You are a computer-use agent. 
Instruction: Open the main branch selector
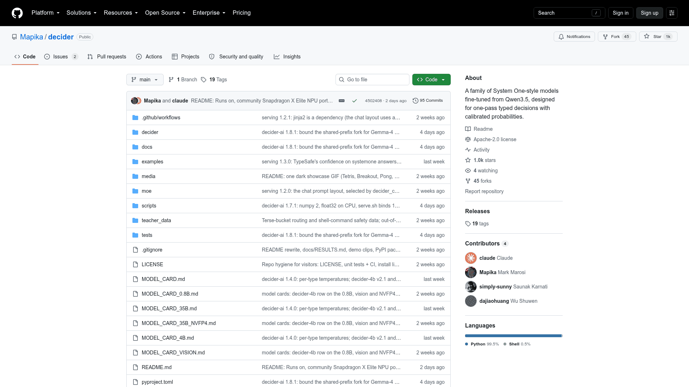(145, 80)
